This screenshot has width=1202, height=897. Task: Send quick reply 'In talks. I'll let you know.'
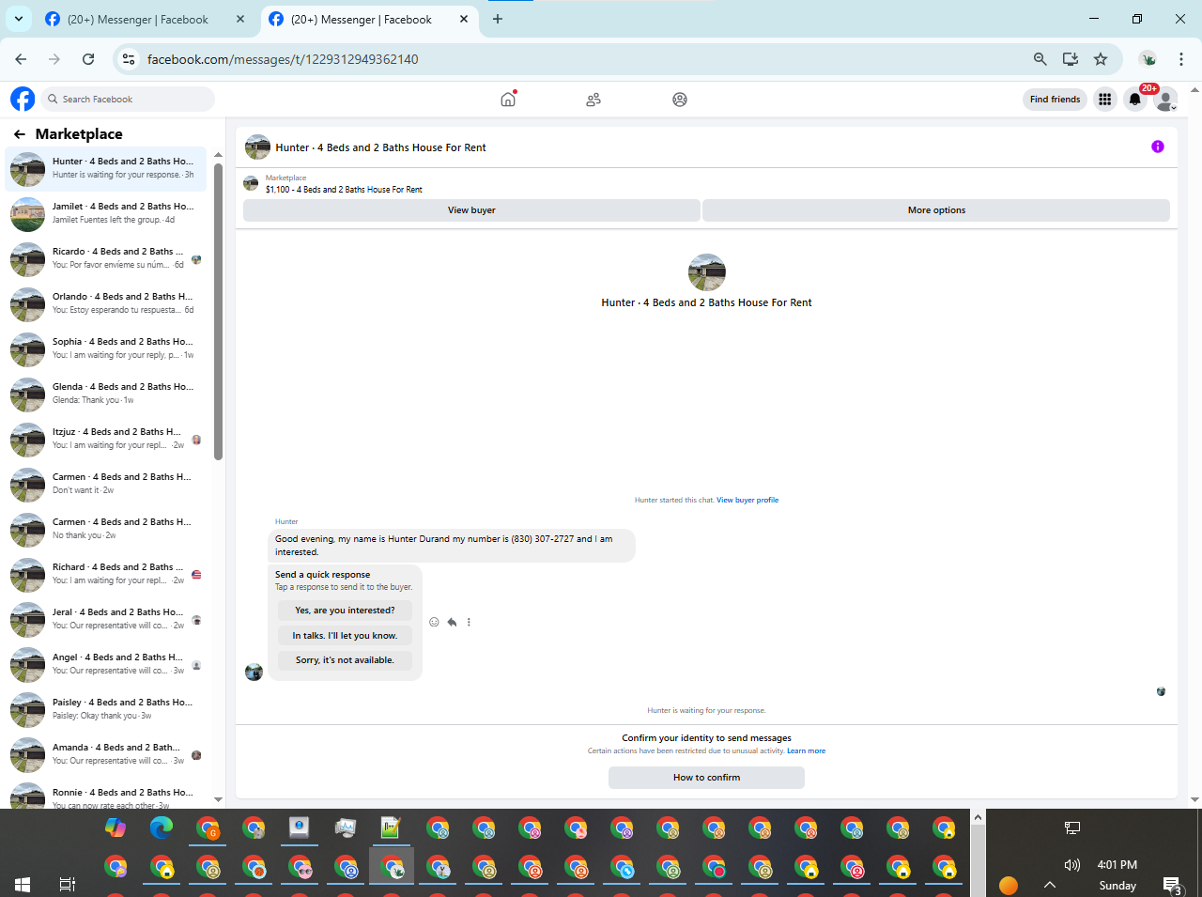pos(345,636)
